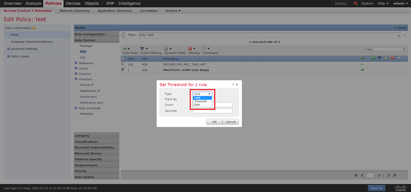This screenshot has width=411, height=192.
Task: Focus the Seconds input field
Action: point(213,111)
